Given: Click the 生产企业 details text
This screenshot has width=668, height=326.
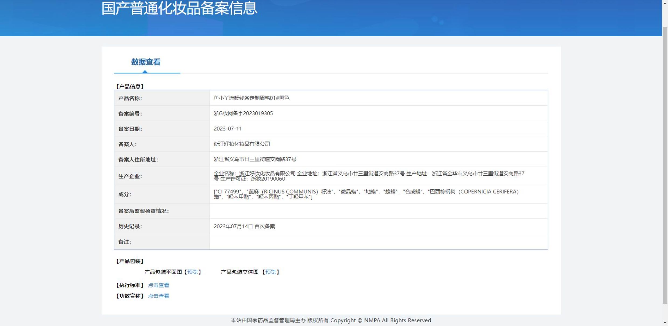Looking at the screenshot, I should [x=369, y=176].
